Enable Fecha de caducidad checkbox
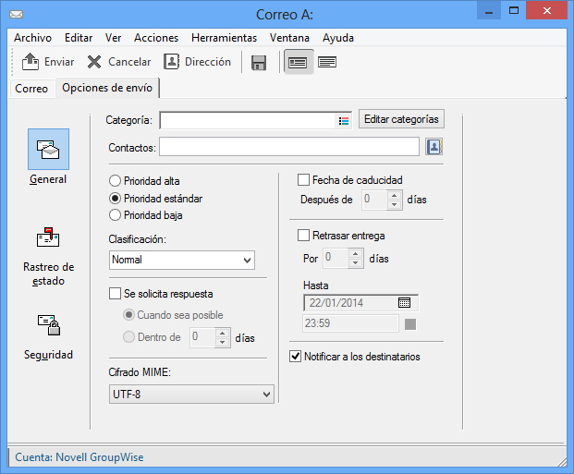 pyautogui.click(x=303, y=180)
